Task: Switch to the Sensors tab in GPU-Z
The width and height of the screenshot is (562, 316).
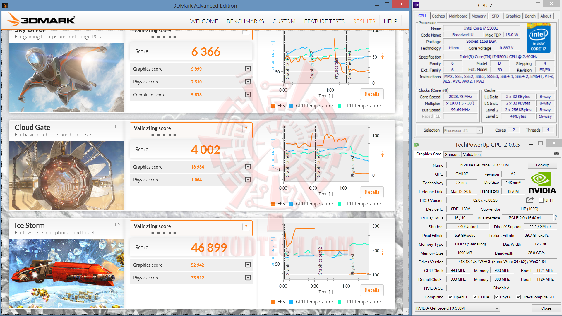Action: [x=452, y=154]
